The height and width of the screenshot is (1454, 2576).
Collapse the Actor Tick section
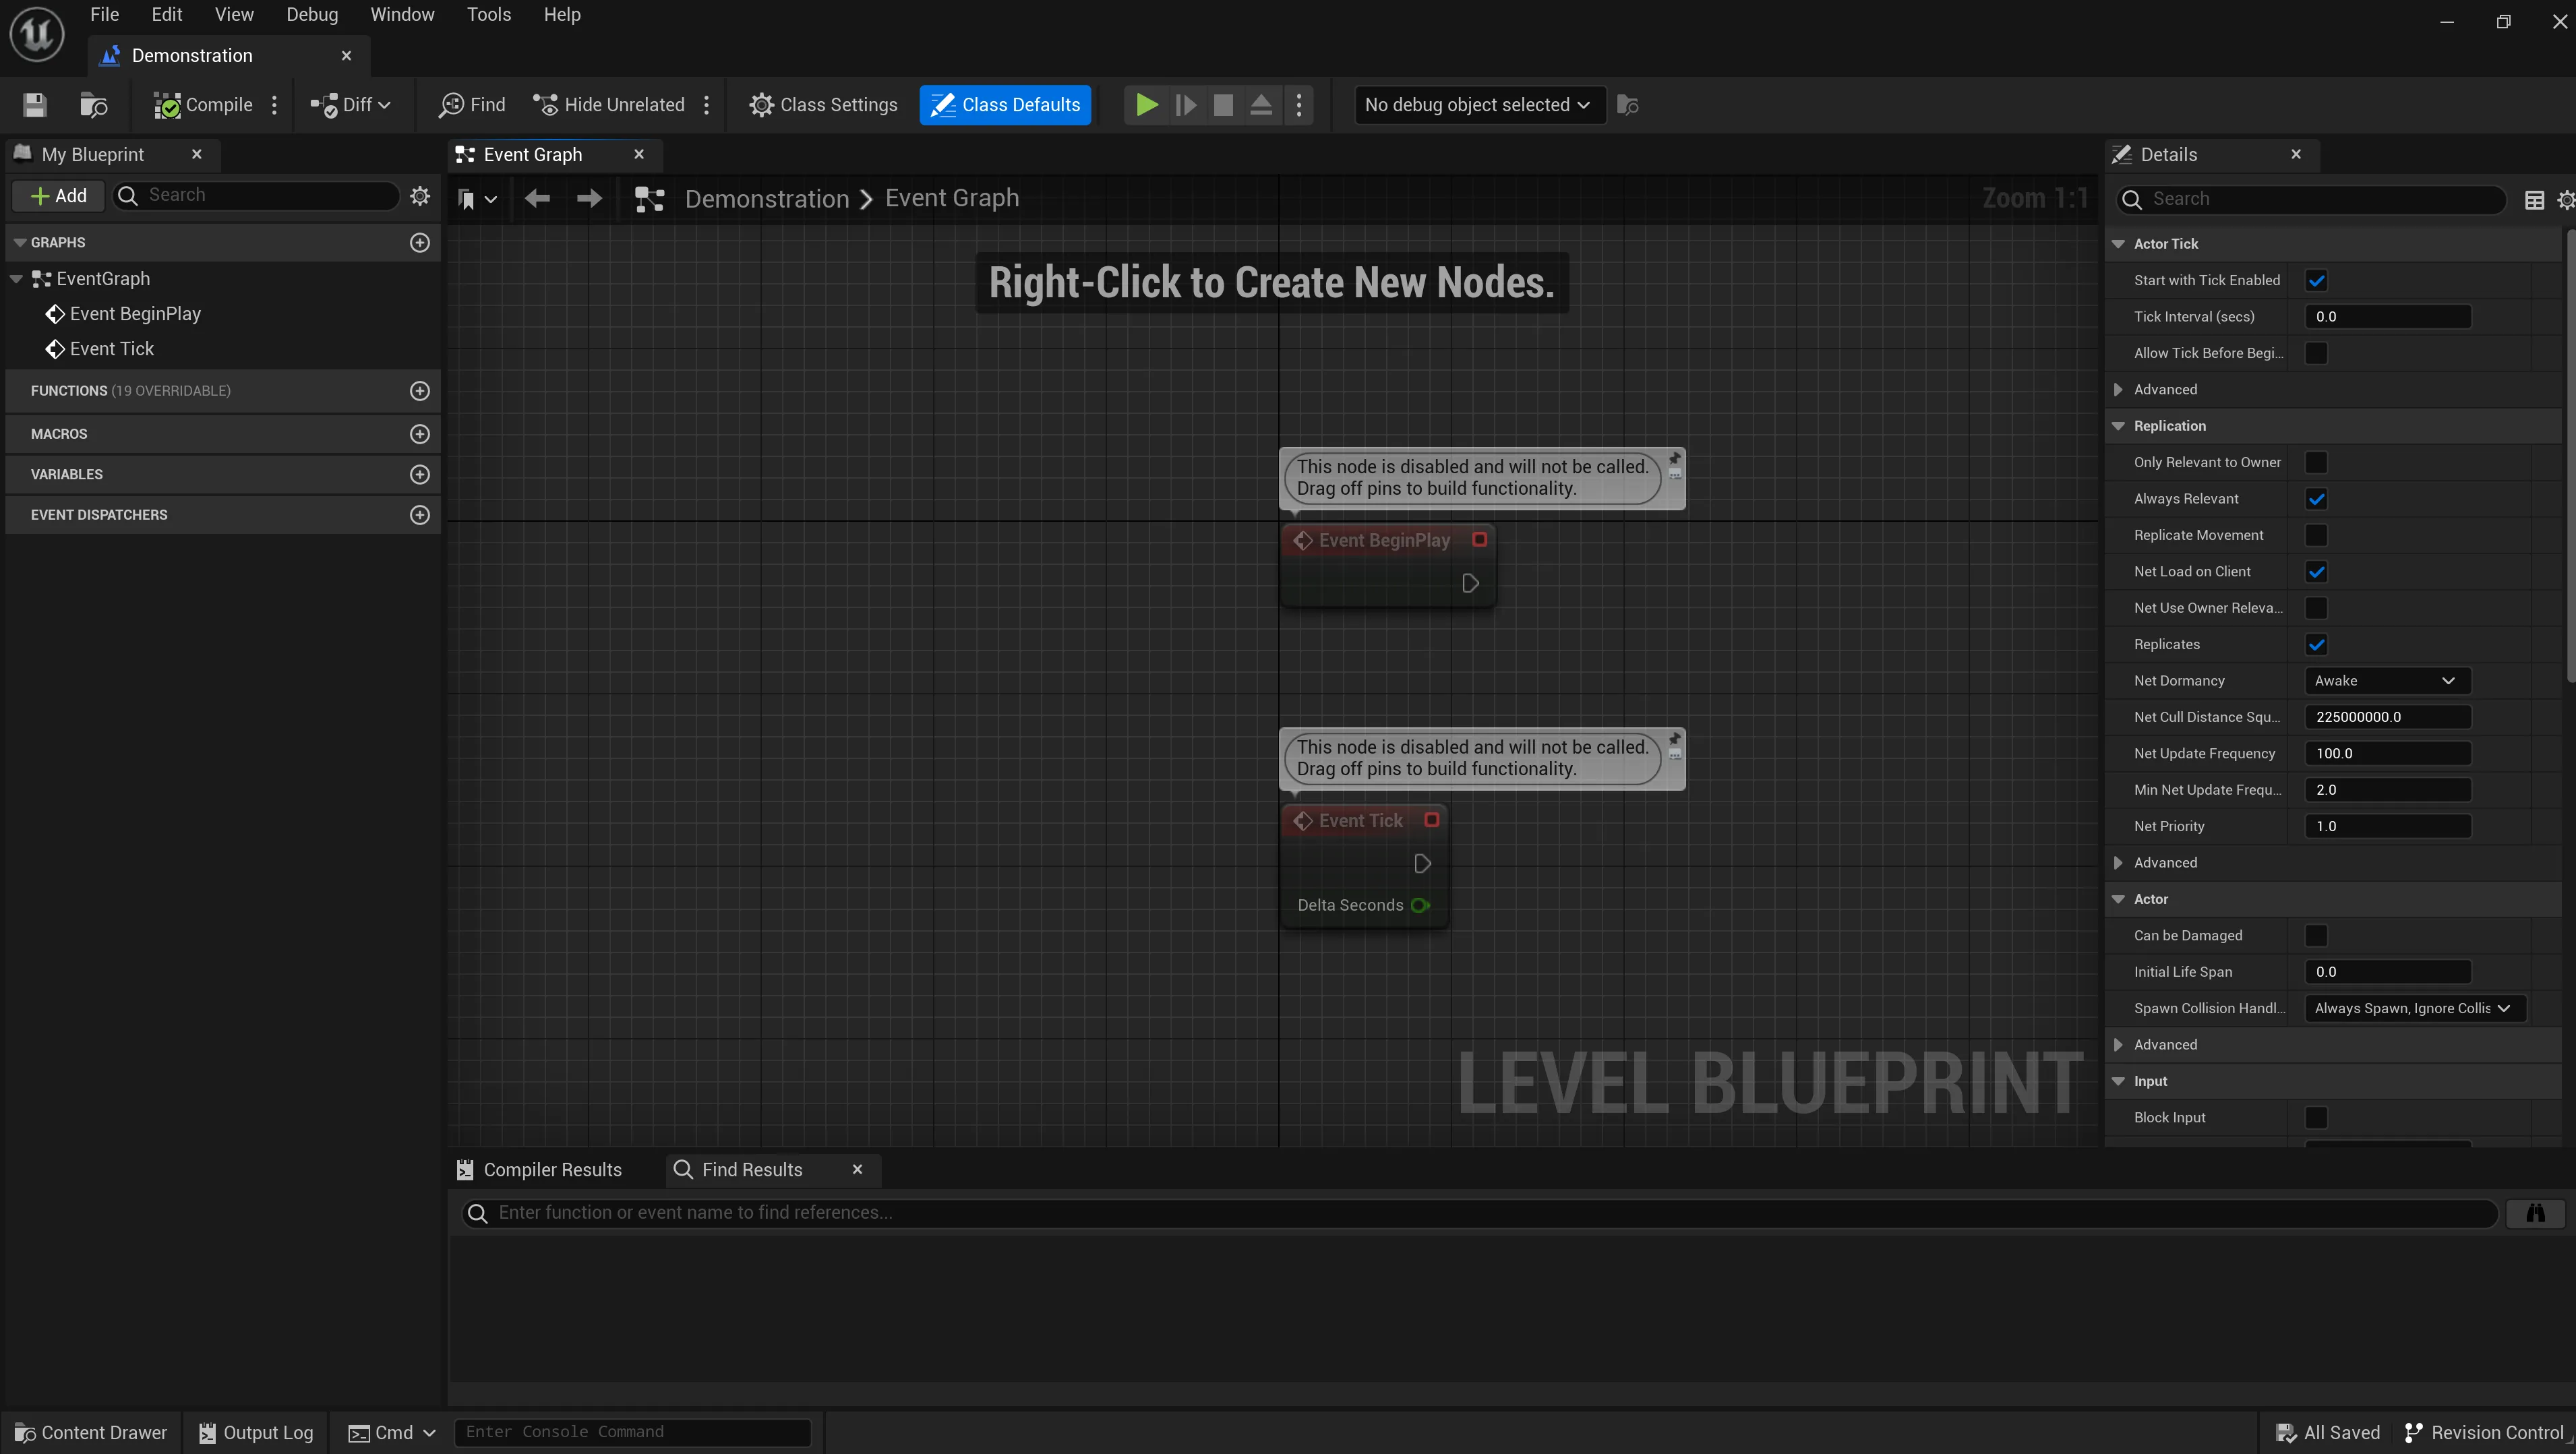click(x=2118, y=244)
